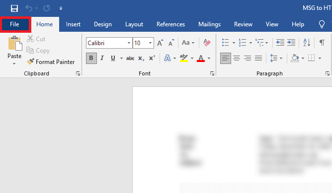The image size is (332, 193).
Task: Click the Undo arrow icon
Action: 29,8
